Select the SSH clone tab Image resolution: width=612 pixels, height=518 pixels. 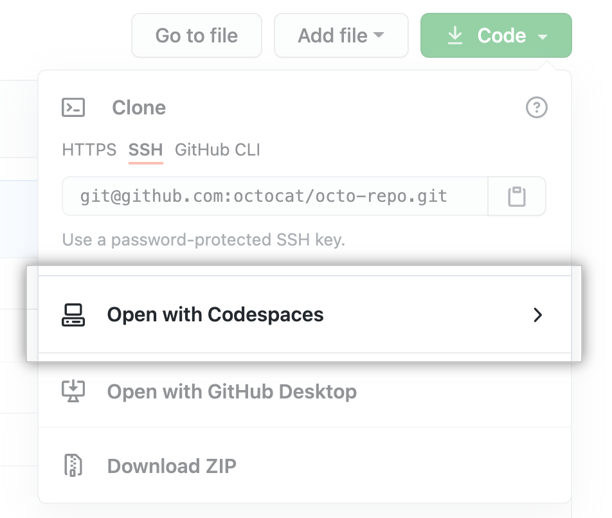(x=145, y=150)
